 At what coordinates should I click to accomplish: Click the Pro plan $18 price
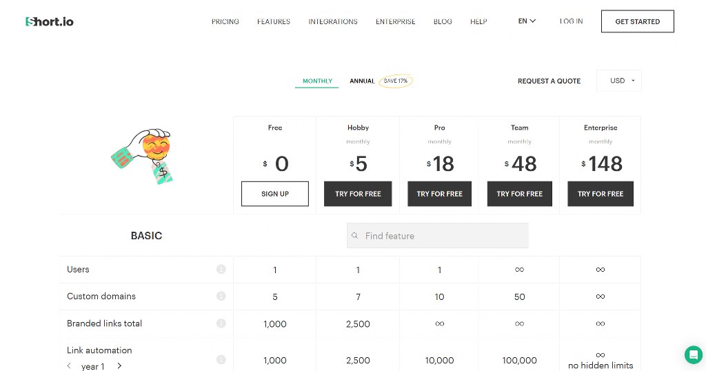440,163
